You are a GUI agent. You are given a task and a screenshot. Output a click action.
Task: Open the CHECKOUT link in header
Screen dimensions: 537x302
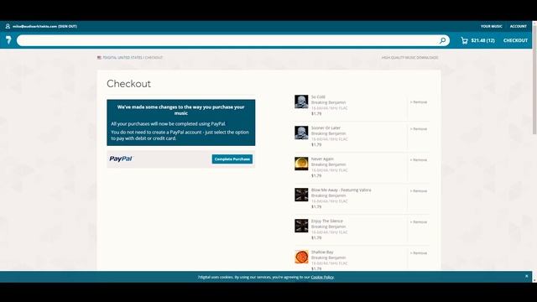[x=515, y=40]
